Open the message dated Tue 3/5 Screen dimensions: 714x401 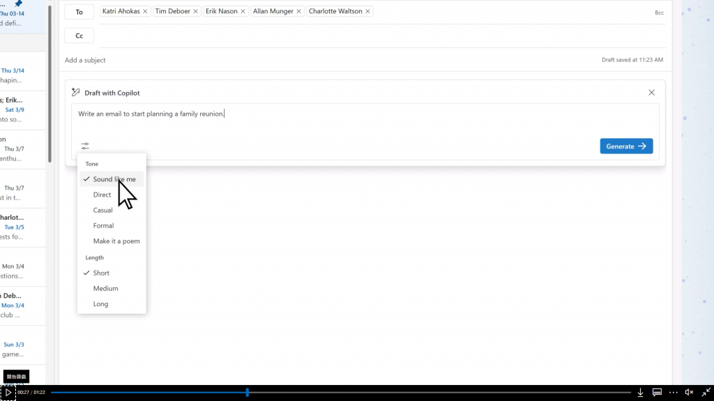23,227
